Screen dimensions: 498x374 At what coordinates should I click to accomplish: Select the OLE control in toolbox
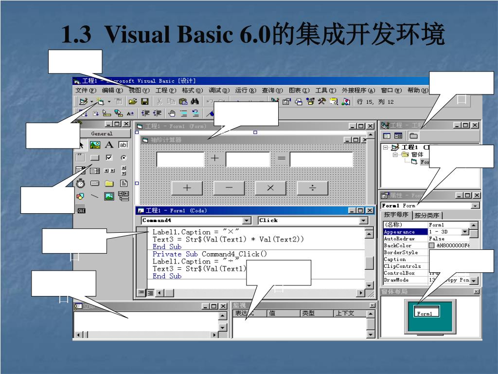pyautogui.click(x=81, y=209)
